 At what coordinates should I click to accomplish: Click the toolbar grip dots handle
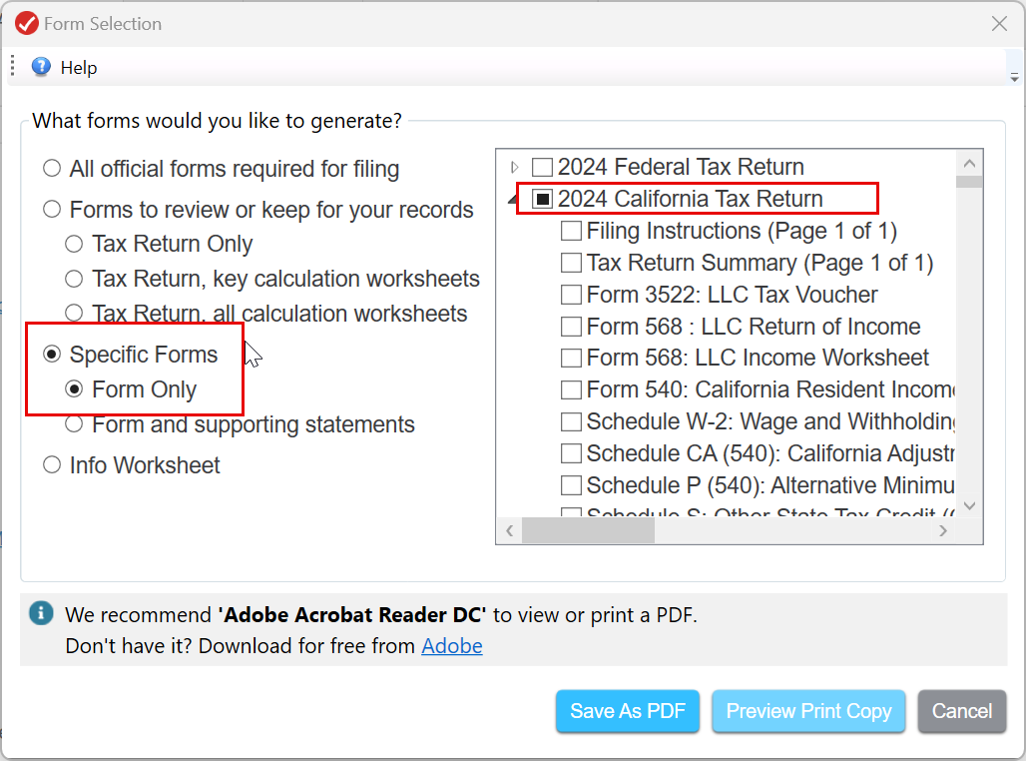[12, 66]
